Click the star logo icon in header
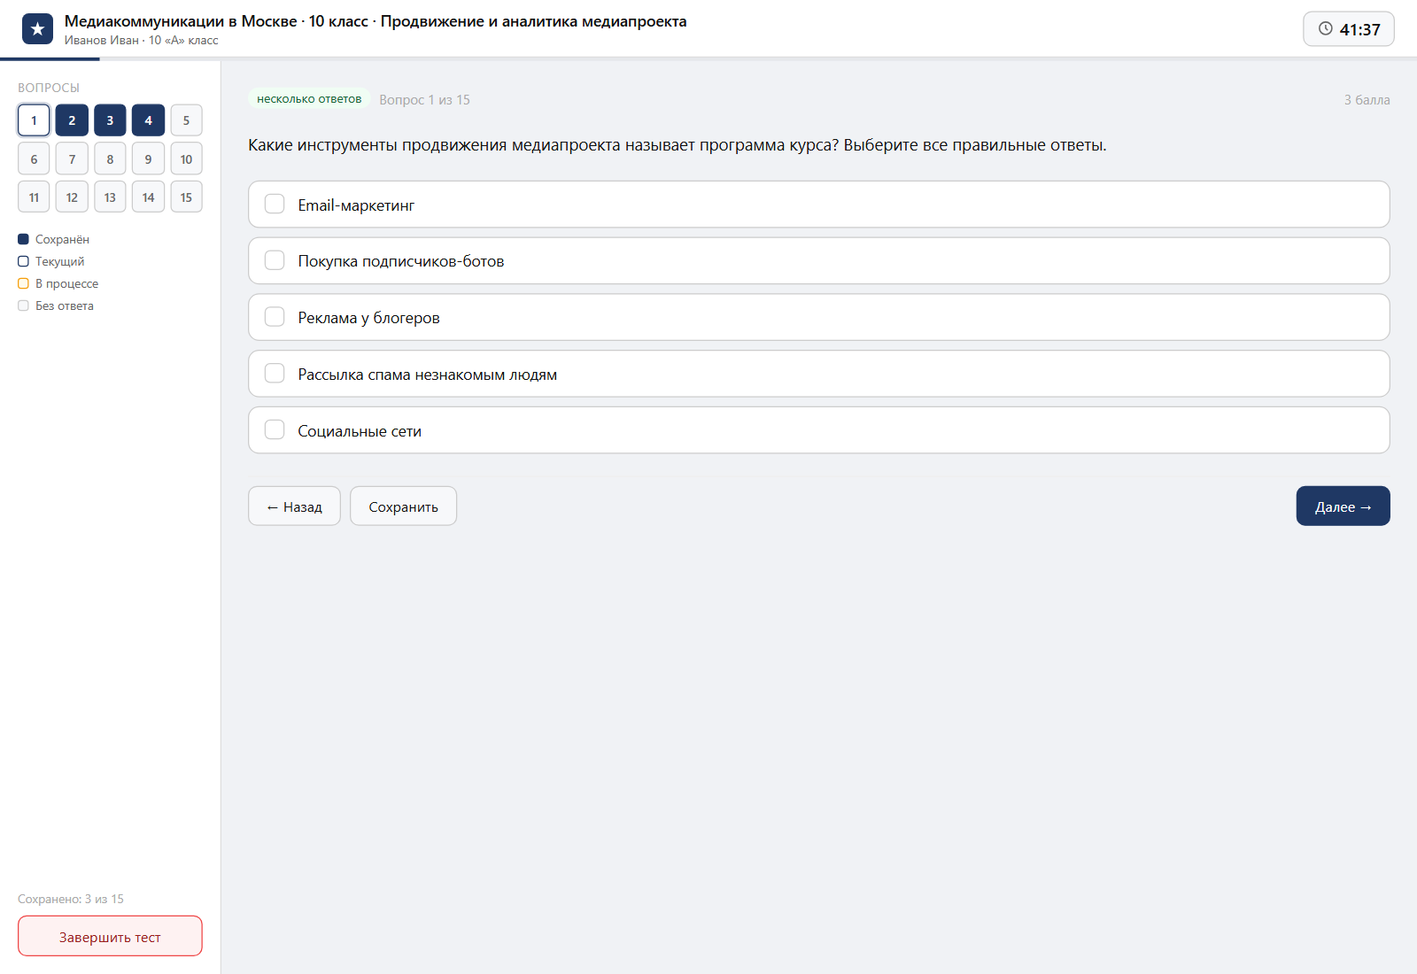This screenshot has width=1417, height=974. pyautogui.click(x=37, y=29)
